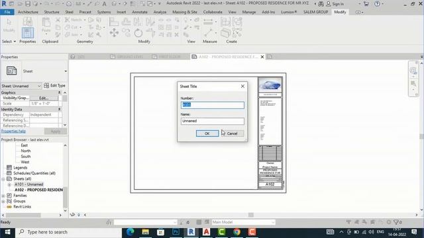Image resolution: width=424 pixels, height=238 pixels.
Task: Select the North elevation in browser
Action: [26, 151]
